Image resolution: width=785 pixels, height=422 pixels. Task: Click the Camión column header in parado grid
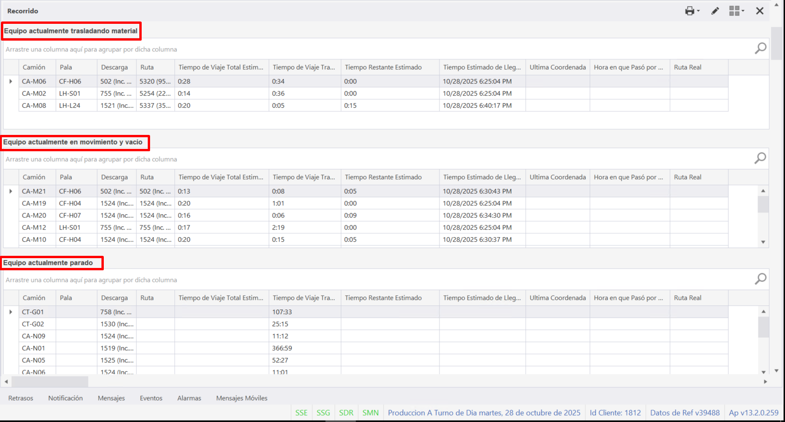[34, 298]
